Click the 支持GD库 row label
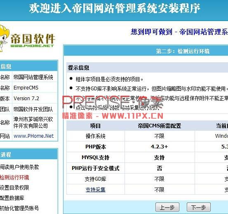 click(x=95, y=179)
